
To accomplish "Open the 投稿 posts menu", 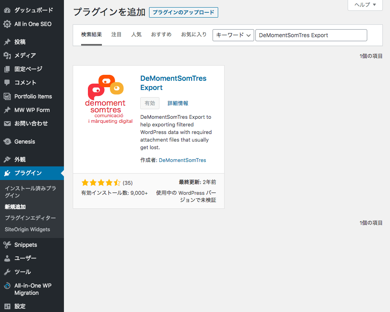I will pos(32,42).
